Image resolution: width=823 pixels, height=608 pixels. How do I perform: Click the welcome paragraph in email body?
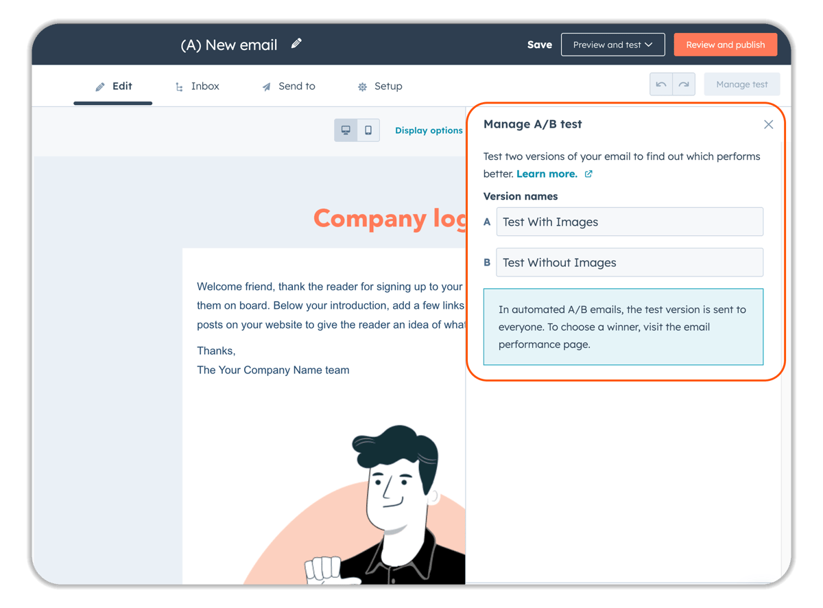coord(331,305)
